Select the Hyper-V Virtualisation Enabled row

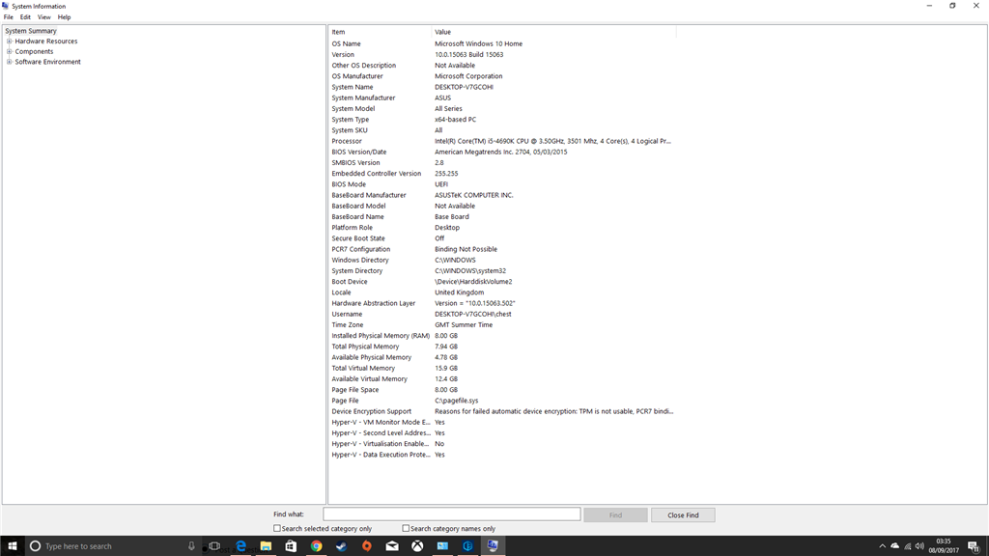coord(502,444)
